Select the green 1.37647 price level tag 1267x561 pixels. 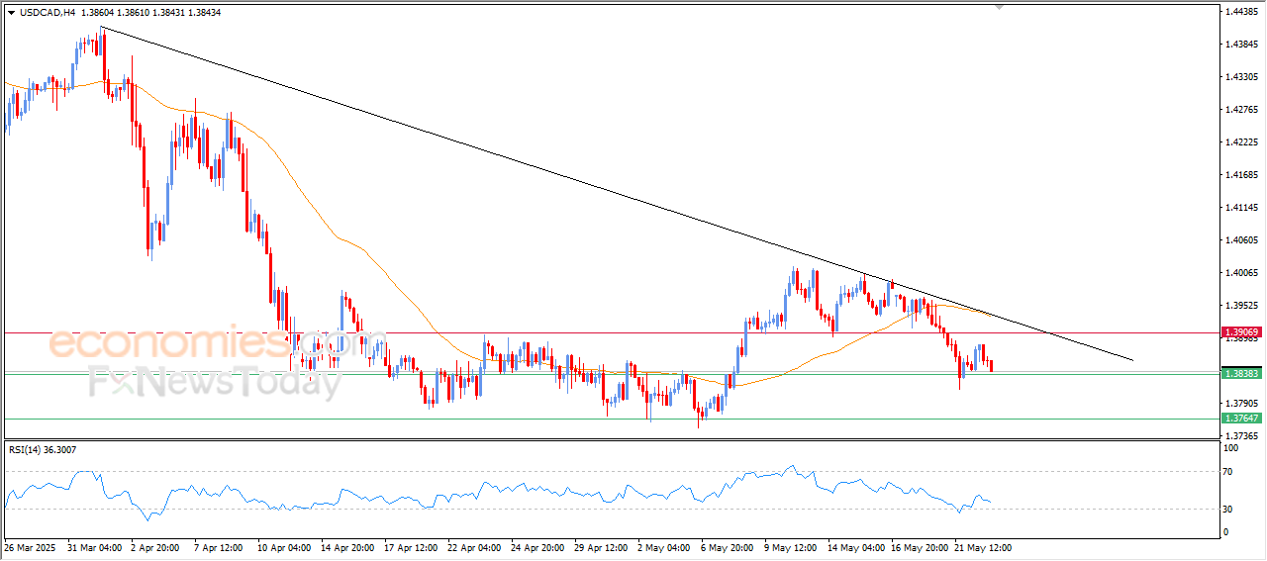(x=1240, y=419)
